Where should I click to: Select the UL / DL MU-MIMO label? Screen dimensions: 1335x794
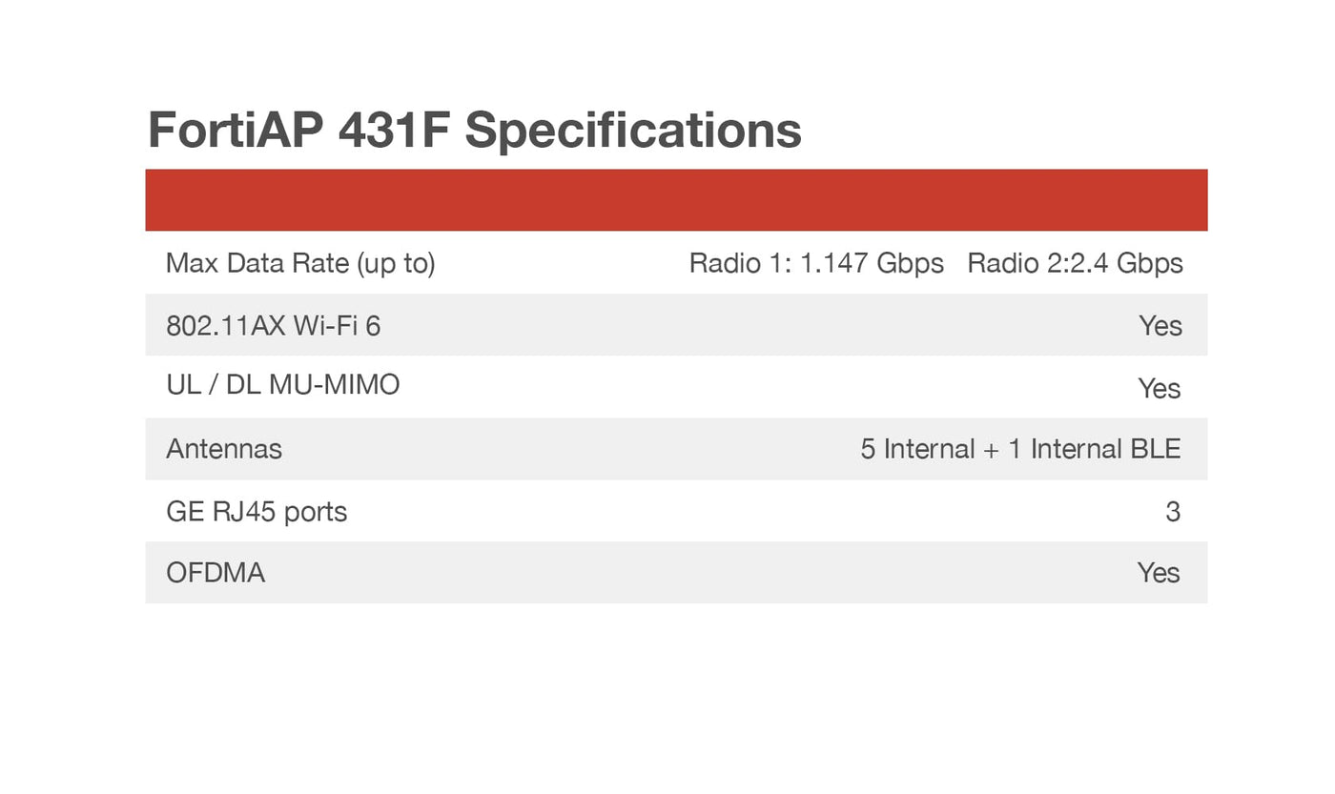[x=282, y=385]
